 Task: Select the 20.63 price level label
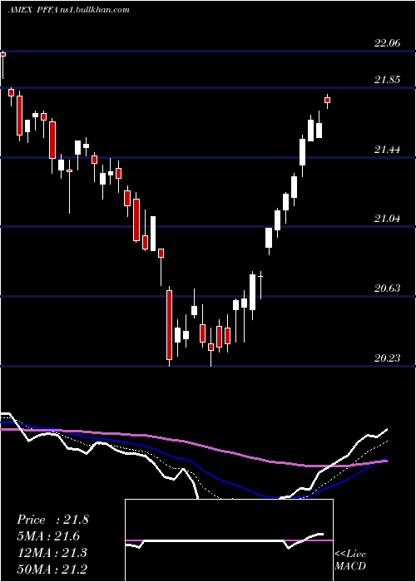tap(388, 288)
